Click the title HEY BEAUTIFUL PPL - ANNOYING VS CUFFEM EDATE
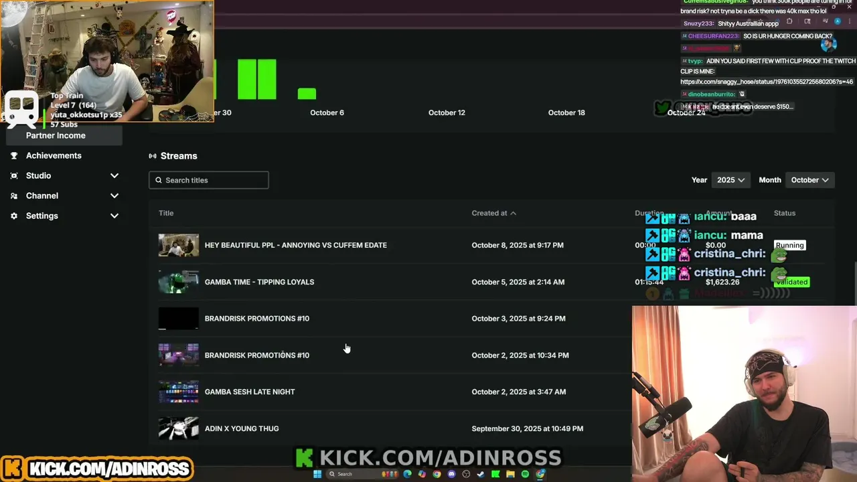This screenshot has height=482, width=857. (296, 245)
